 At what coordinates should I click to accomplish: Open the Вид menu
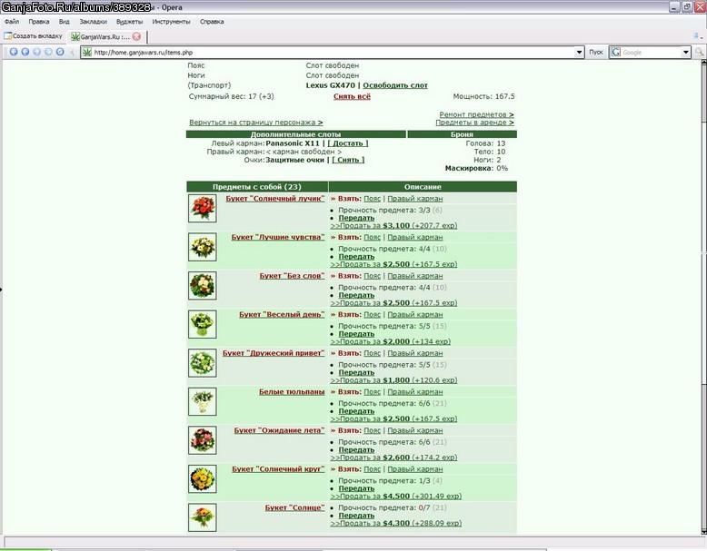coord(64,22)
